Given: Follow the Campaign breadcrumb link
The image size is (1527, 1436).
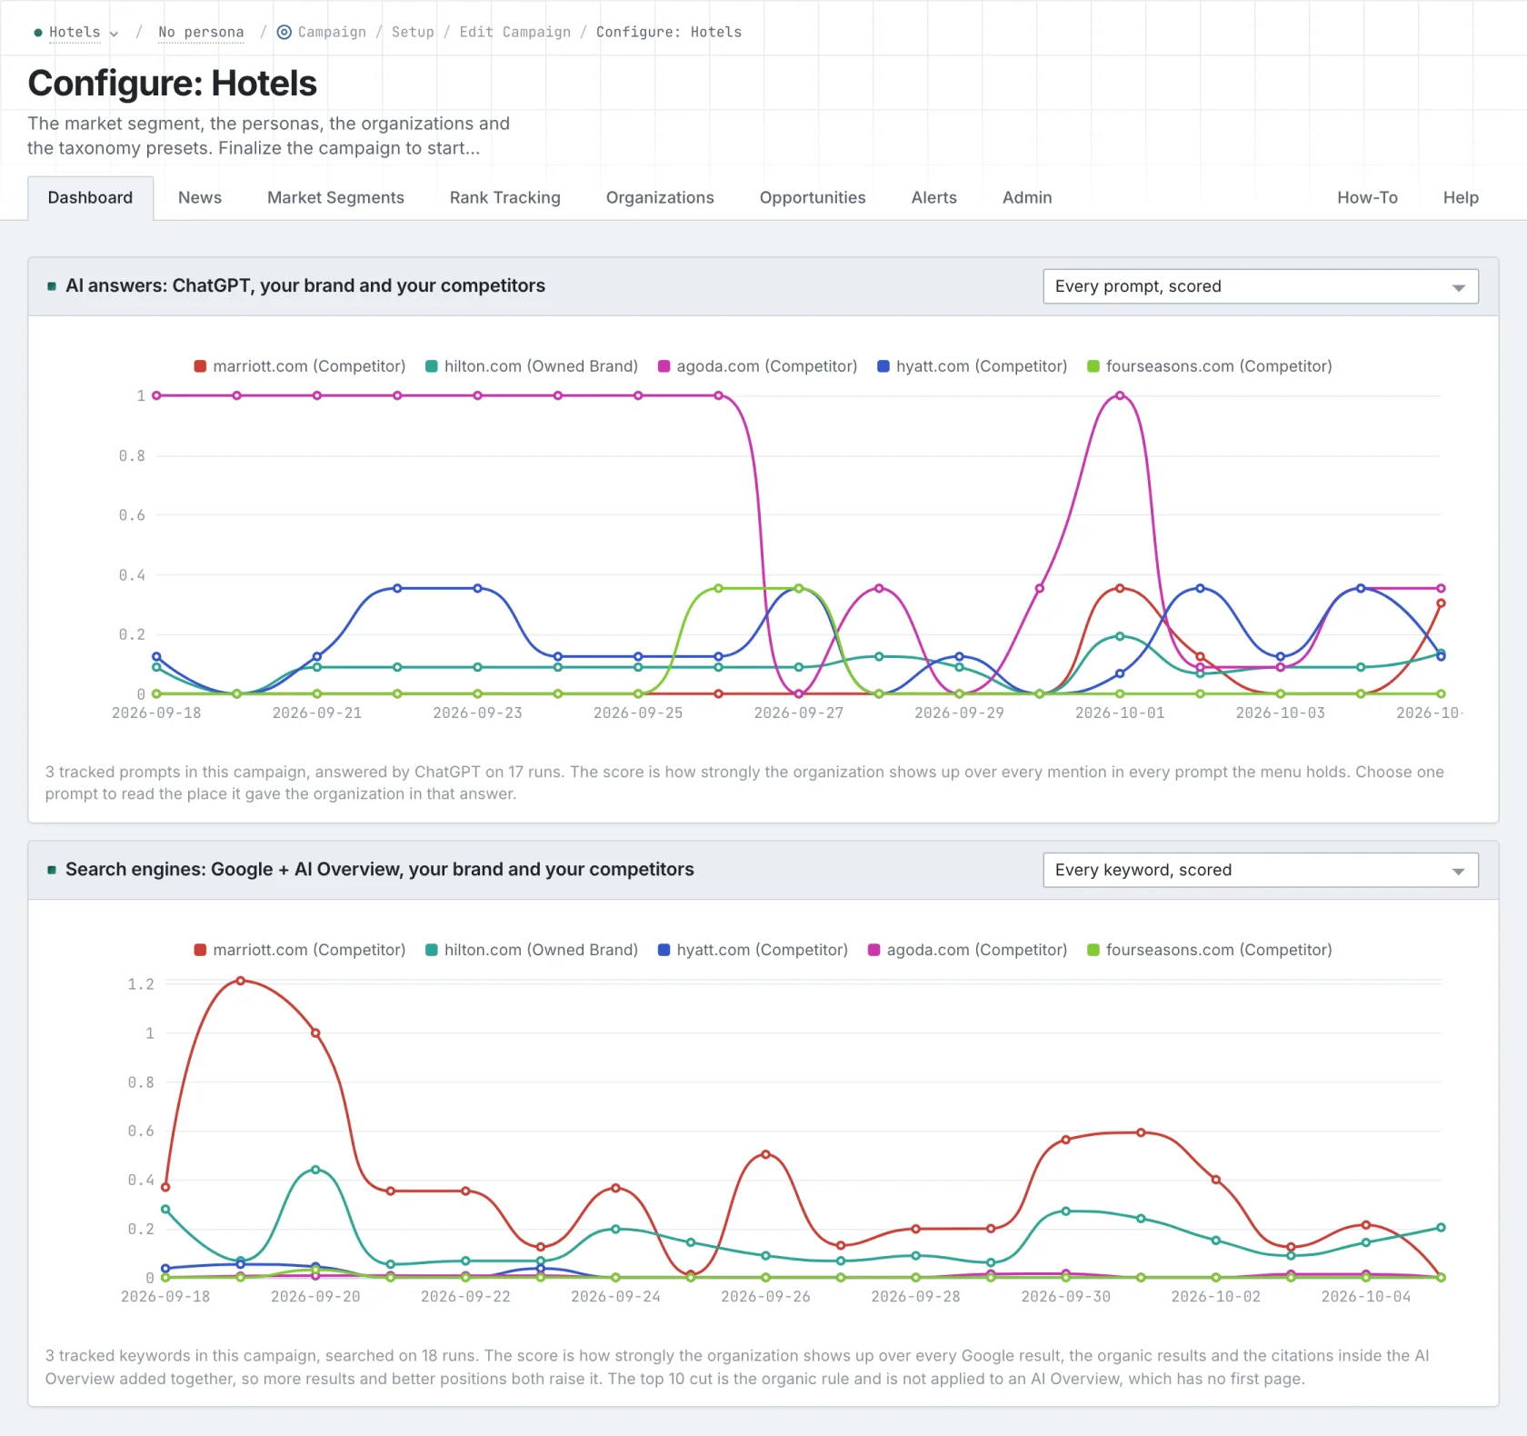Looking at the screenshot, I should click(x=332, y=32).
